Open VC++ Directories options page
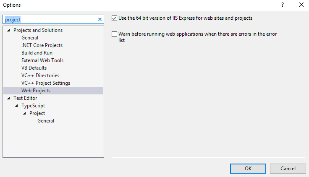The width and height of the screenshot is (309, 177). (x=40, y=75)
